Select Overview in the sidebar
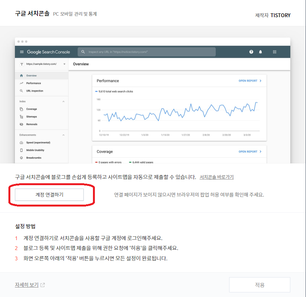This screenshot has height=297, width=306. [x=42, y=76]
